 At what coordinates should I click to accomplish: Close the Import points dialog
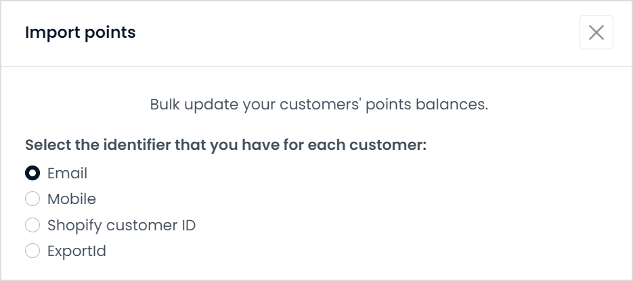(x=596, y=32)
